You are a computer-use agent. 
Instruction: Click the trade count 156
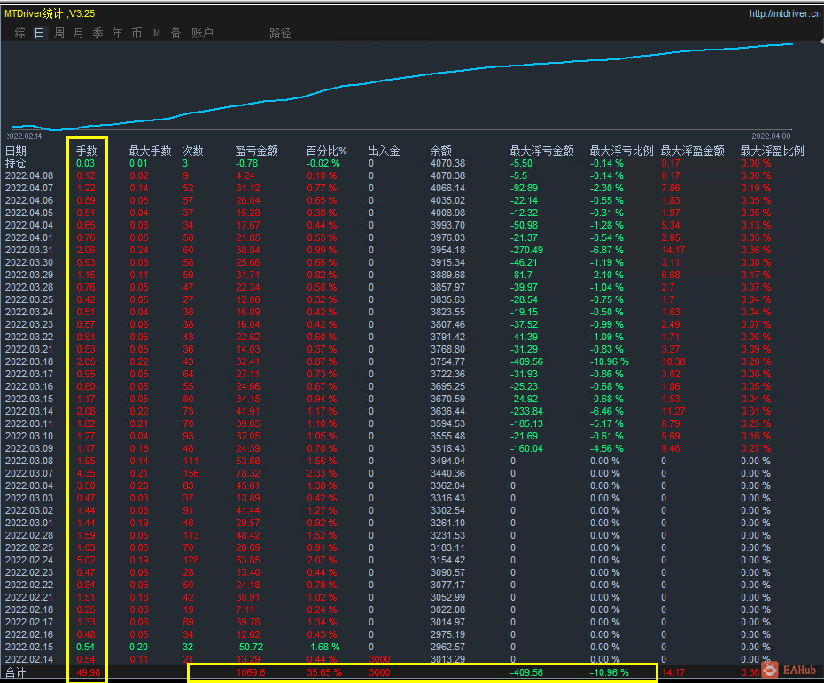pos(190,473)
